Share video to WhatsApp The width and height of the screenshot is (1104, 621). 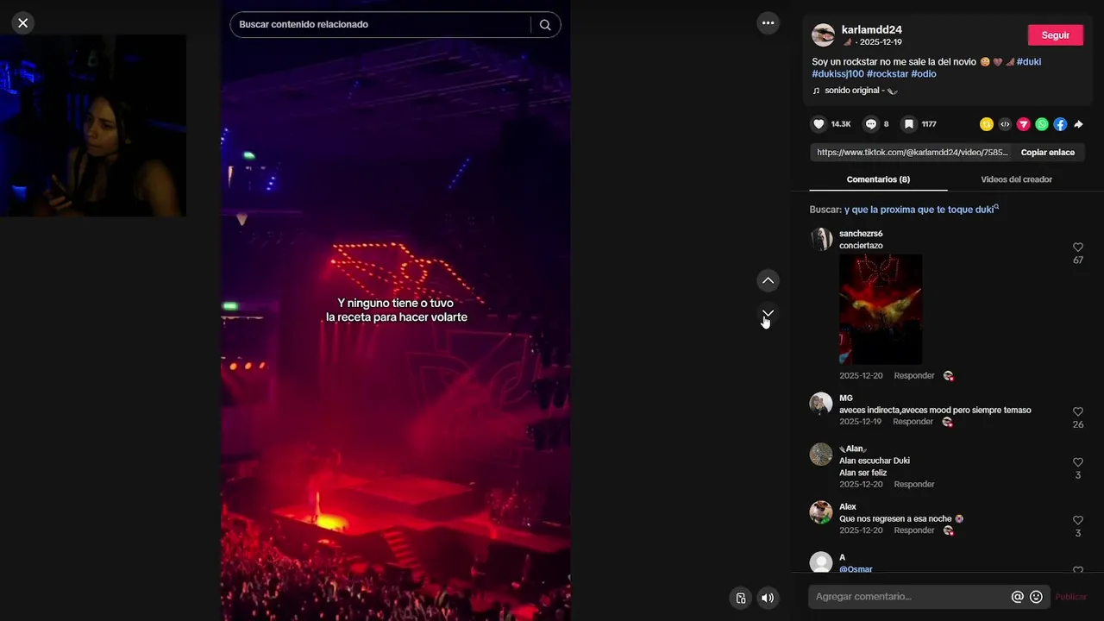(1042, 124)
